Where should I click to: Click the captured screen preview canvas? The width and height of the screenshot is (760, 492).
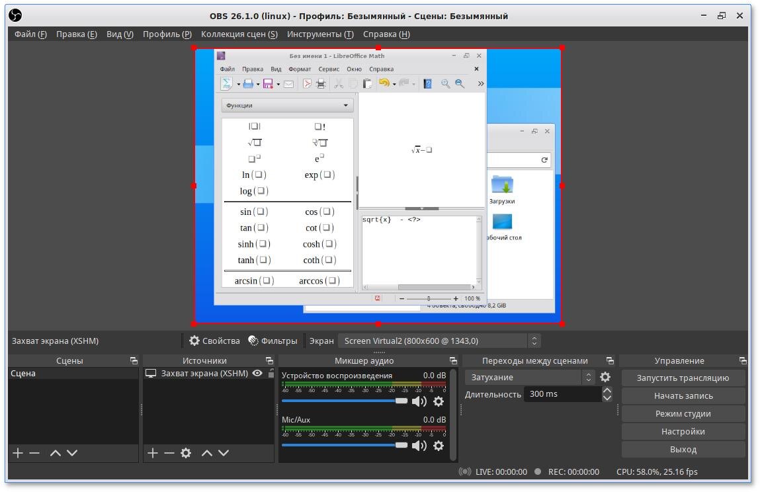point(378,186)
